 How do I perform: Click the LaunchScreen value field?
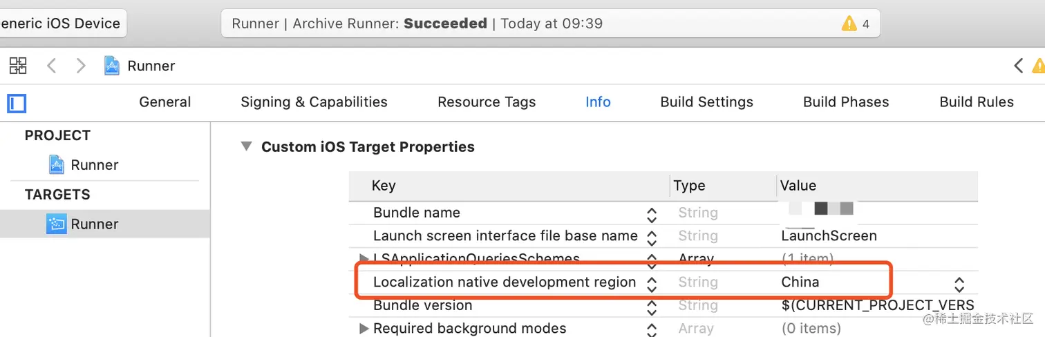pos(829,235)
